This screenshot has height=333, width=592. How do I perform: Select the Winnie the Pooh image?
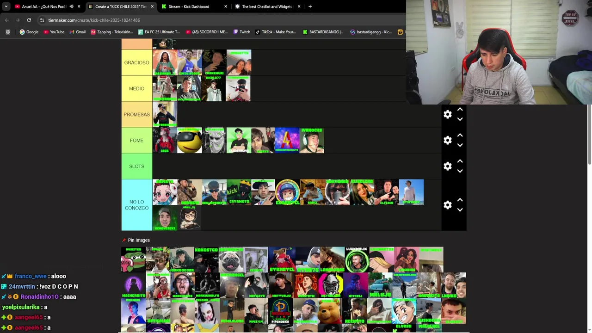coord(330,311)
